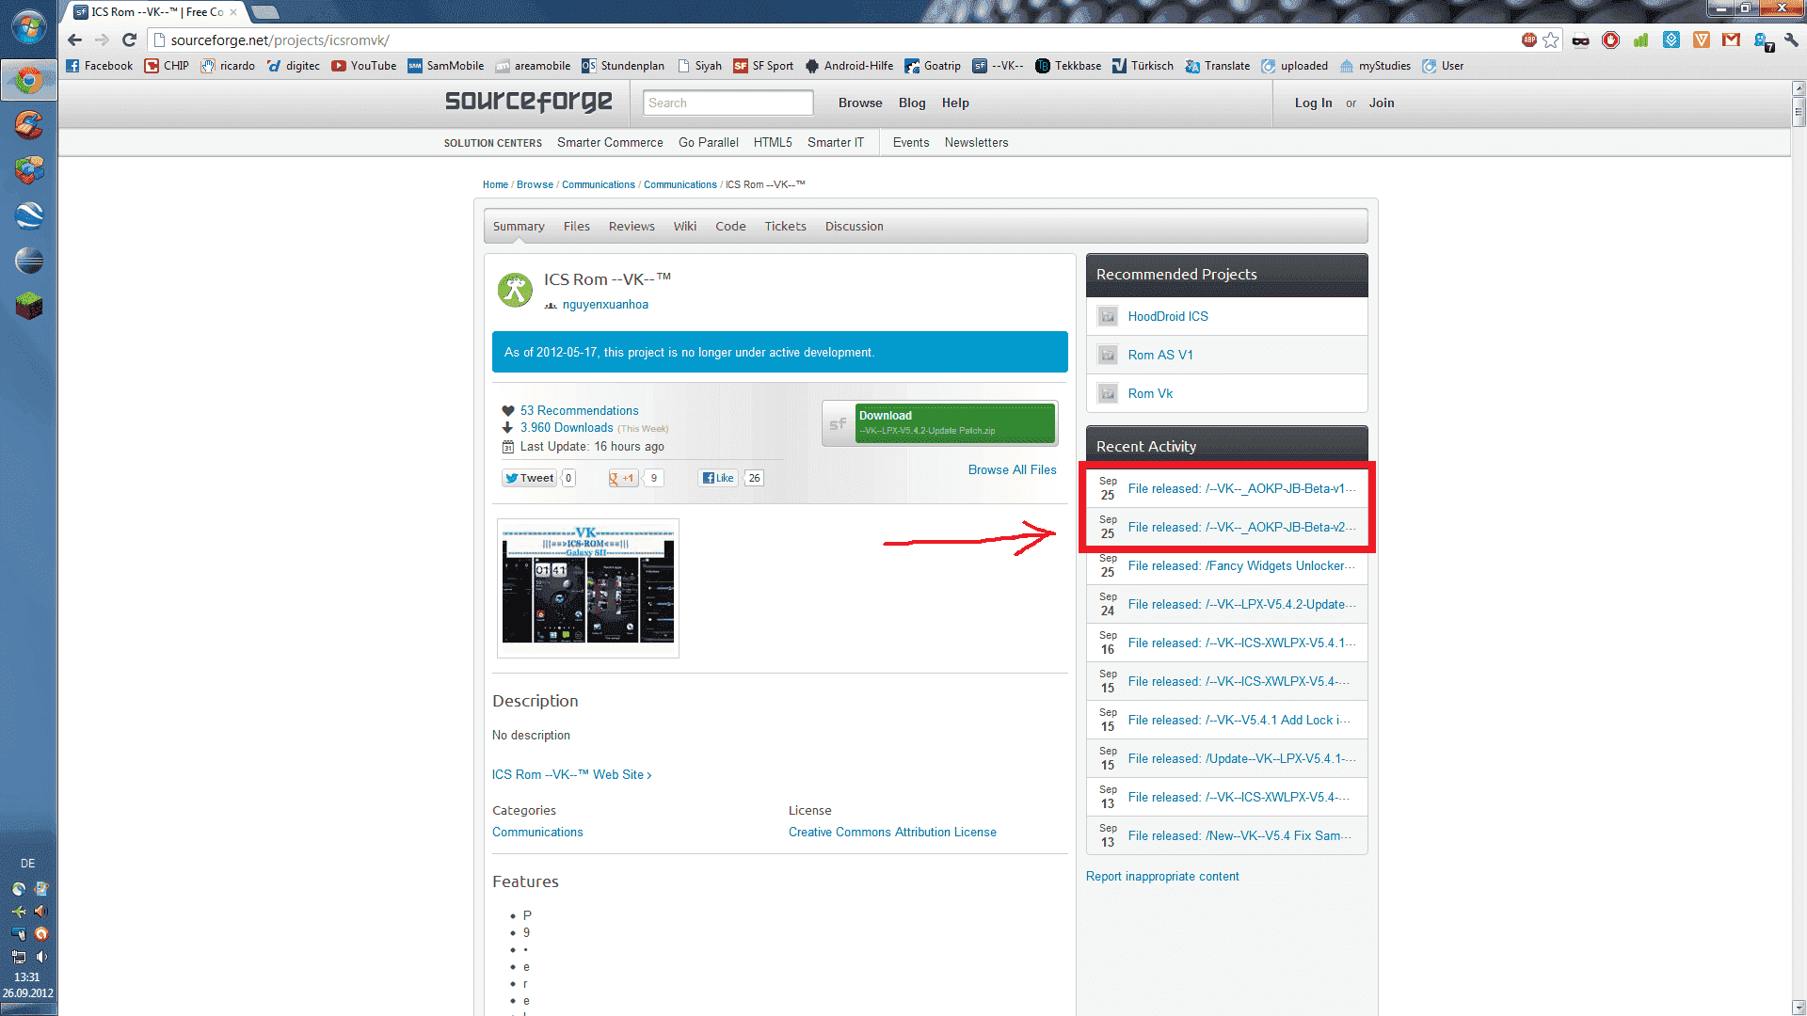Open Eclipse from the taskbar

28,261
